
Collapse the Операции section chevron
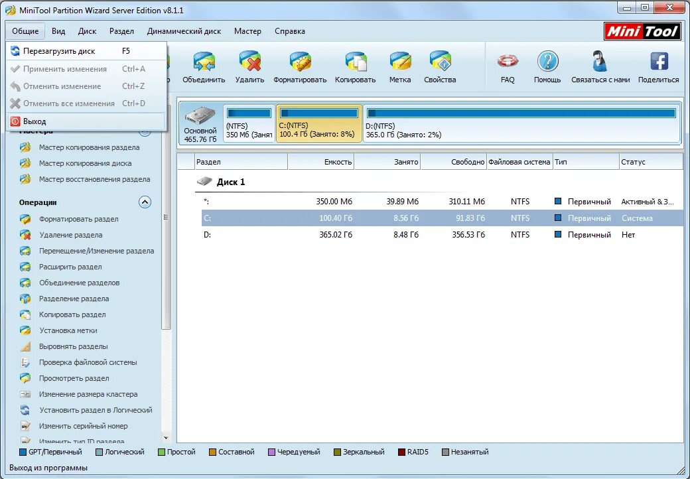click(x=145, y=202)
